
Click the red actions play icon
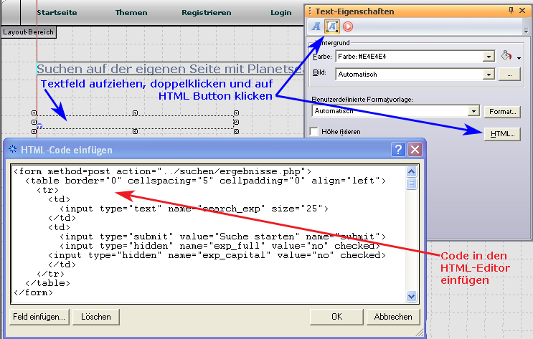(x=348, y=27)
